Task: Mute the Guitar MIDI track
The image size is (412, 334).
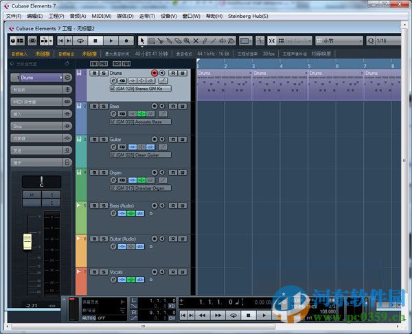Action: (x=94, y=139)
